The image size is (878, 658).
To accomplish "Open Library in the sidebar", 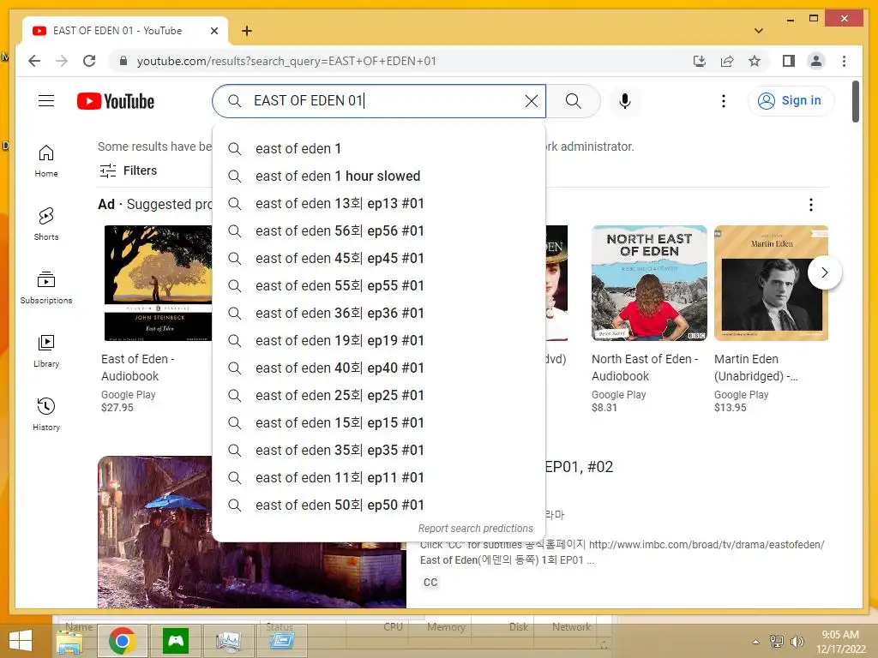I will point(46,350).
